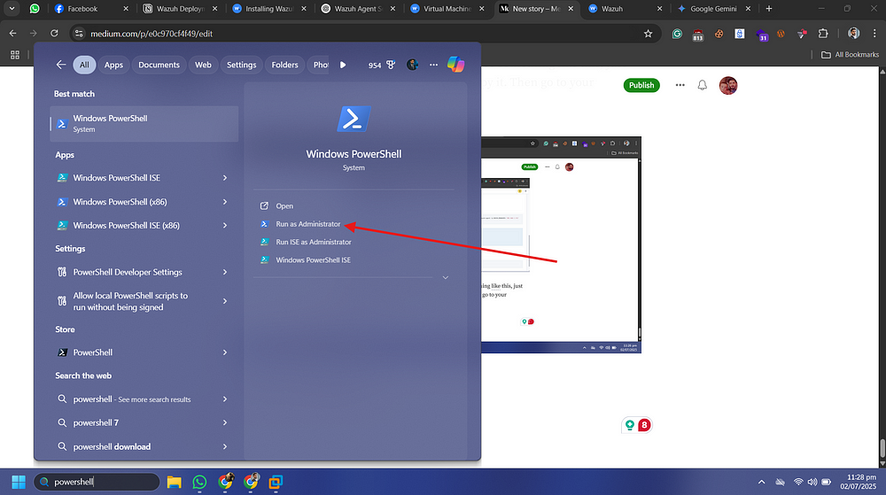The width and height of the screenshot is (886, 495).
Task: Expand Windows PowerShell (x86) chevron
Action: coord(225,202)
